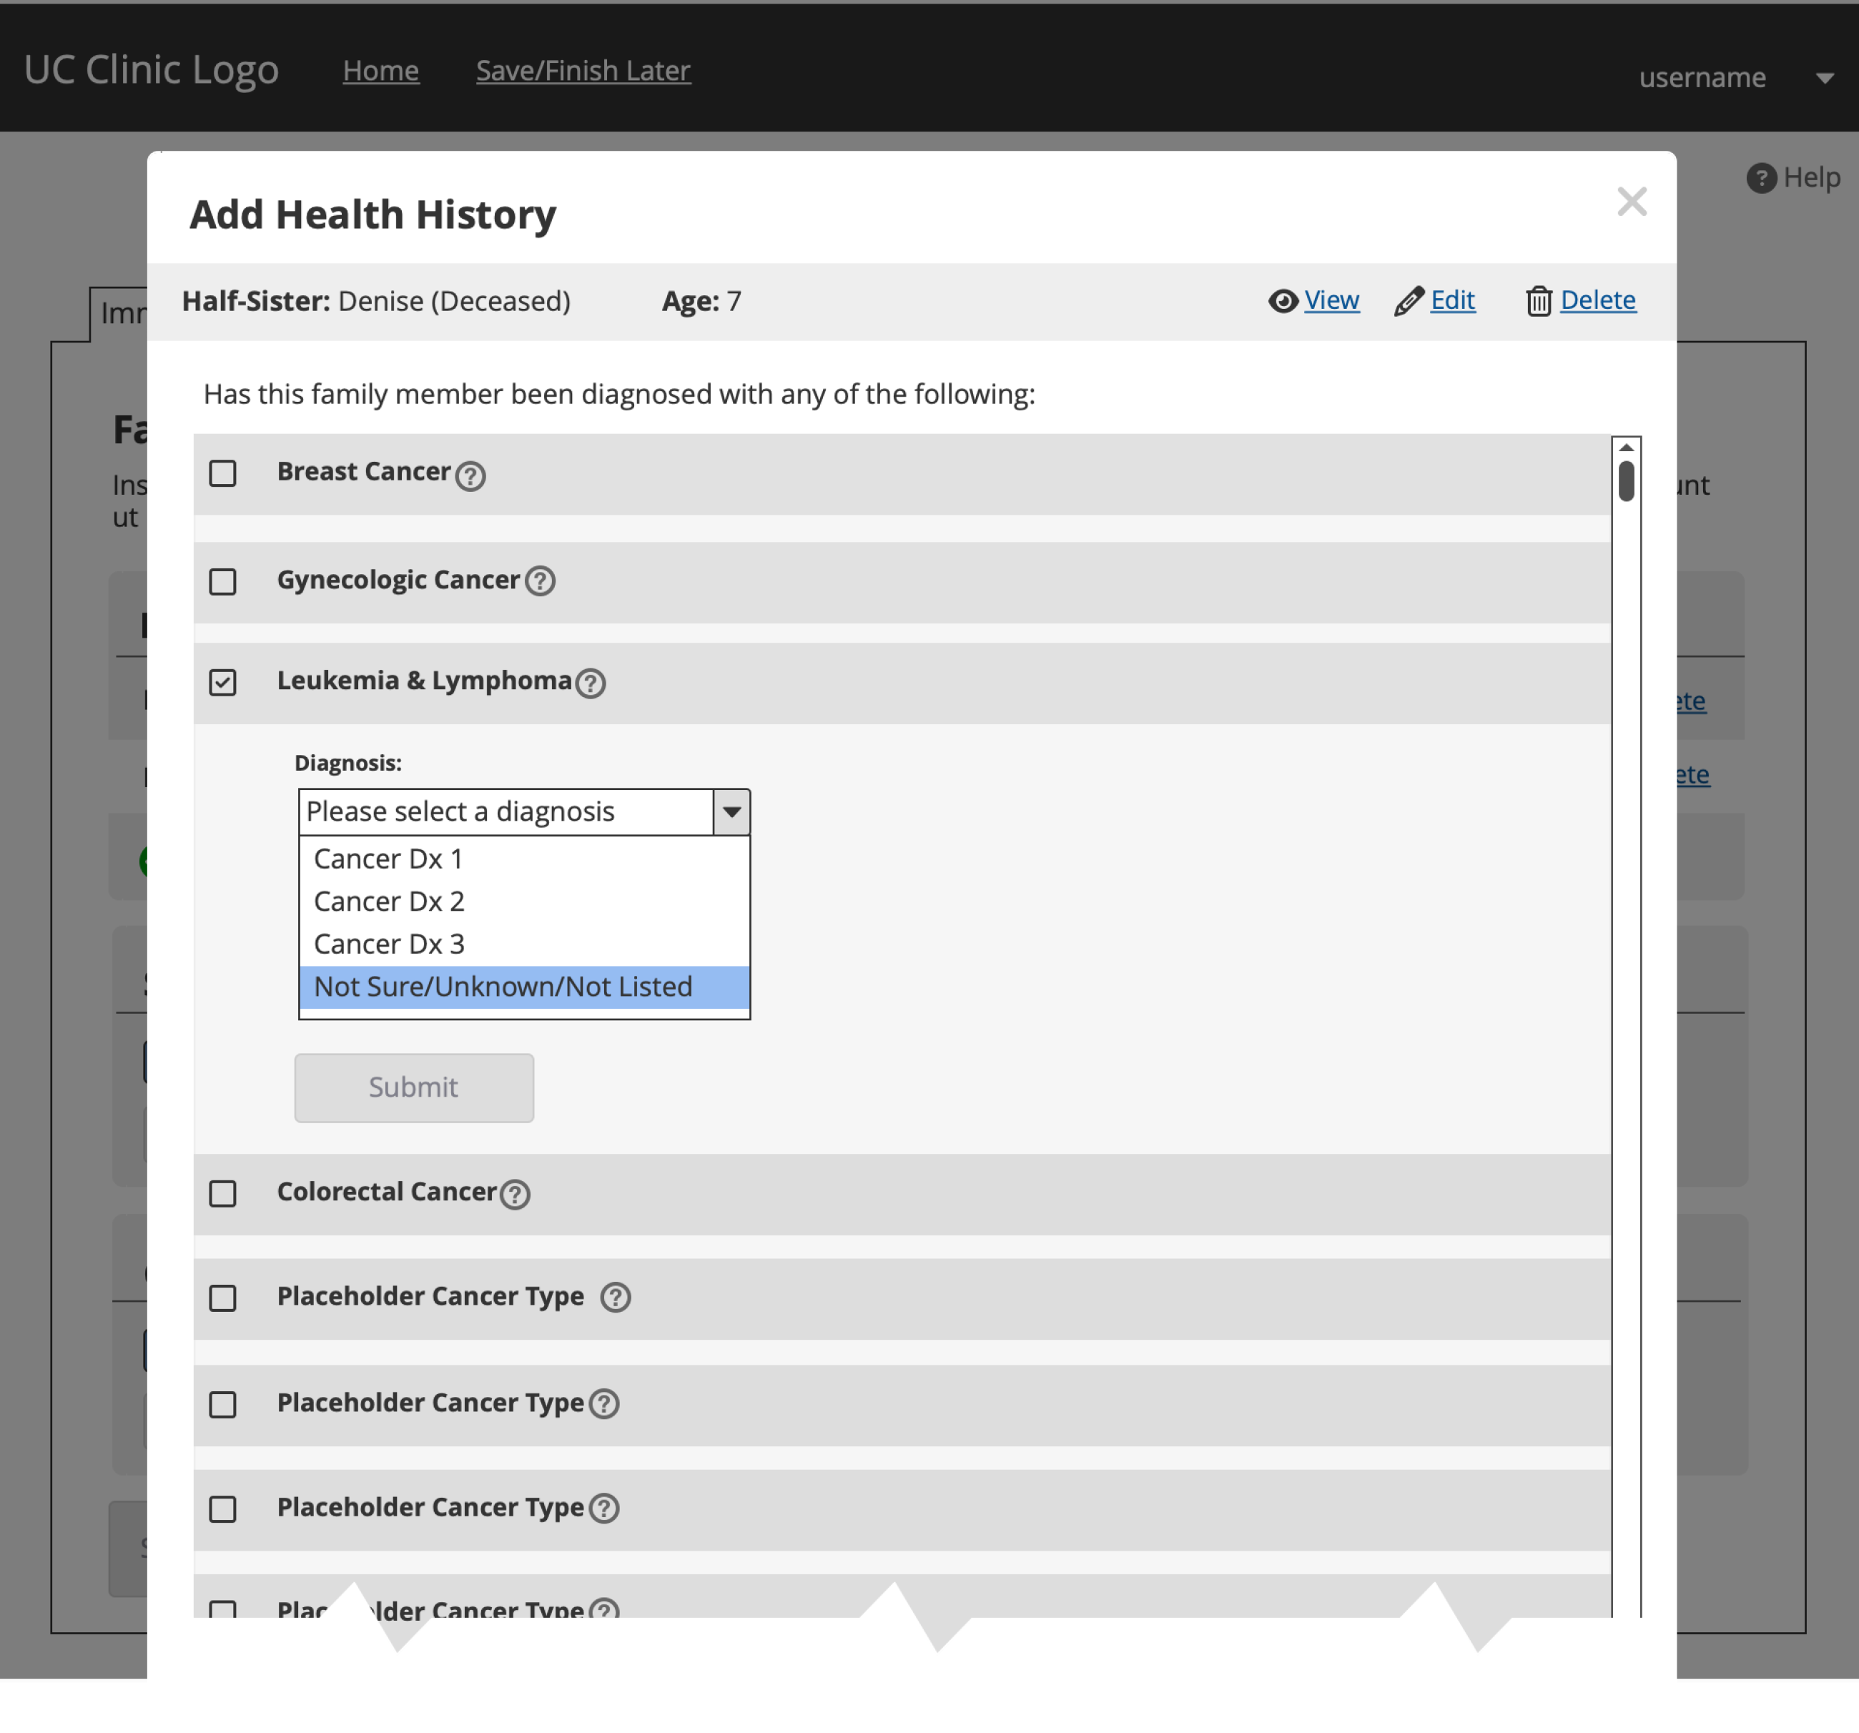This screenshot has height=1733, width=1859.
Task: Collapse the diagnosis dropdown arrow
Action: [x=731, y=811]
